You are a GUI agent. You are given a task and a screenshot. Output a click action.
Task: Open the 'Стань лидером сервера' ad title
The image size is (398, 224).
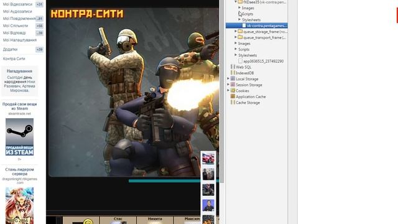pos(19,172)
